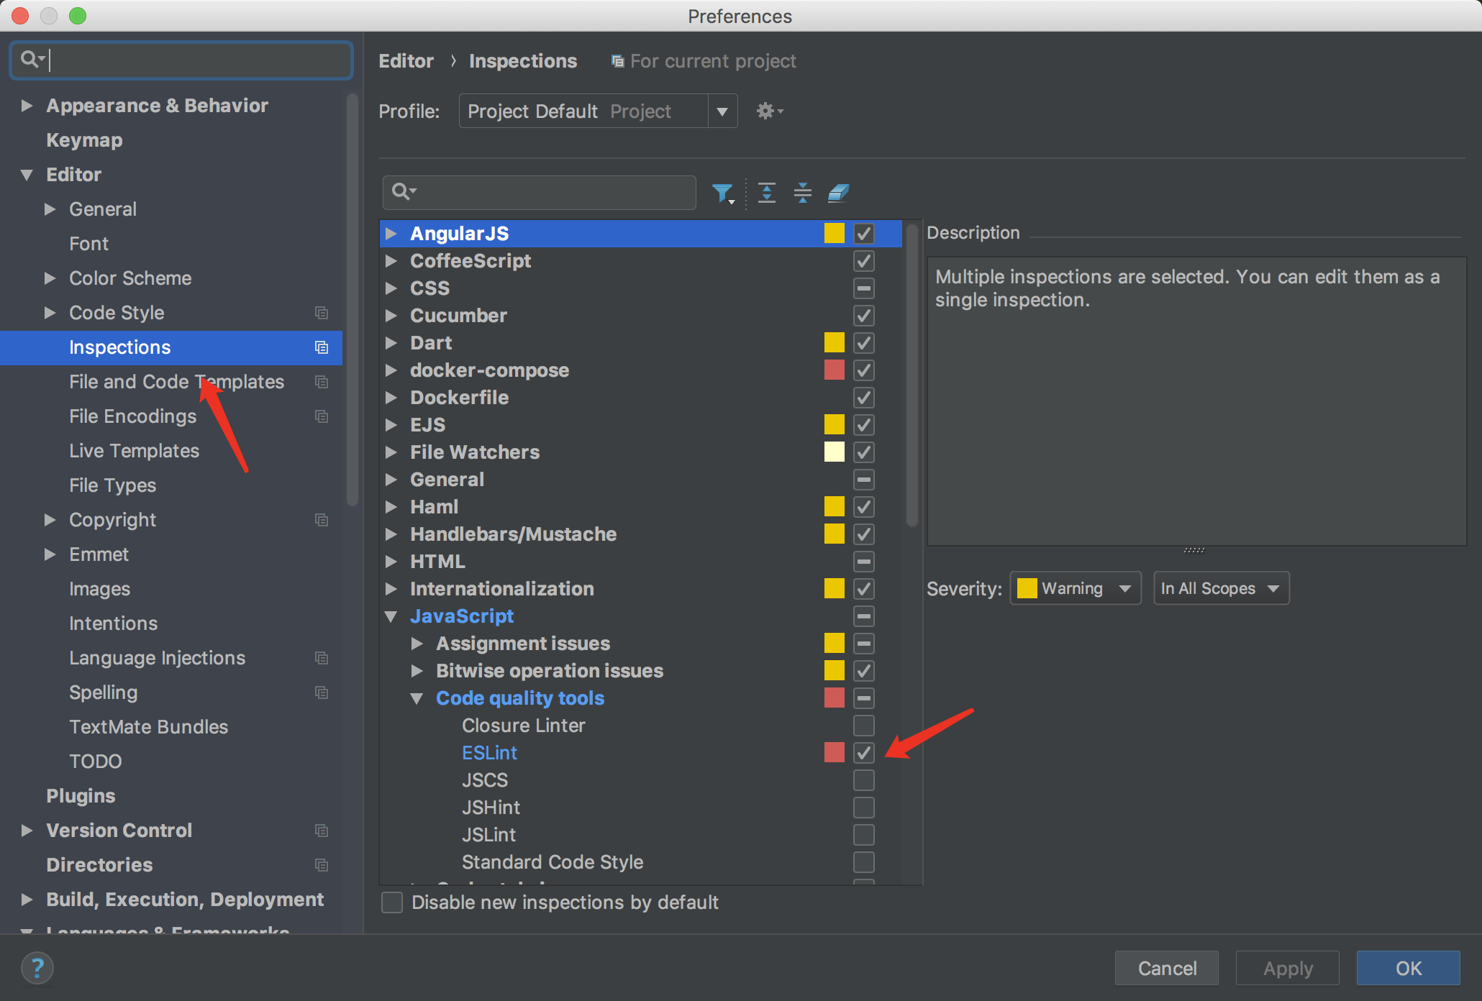
Task: Click the Cancel button
Action: pyautogui.click(x=1166, y=968)
